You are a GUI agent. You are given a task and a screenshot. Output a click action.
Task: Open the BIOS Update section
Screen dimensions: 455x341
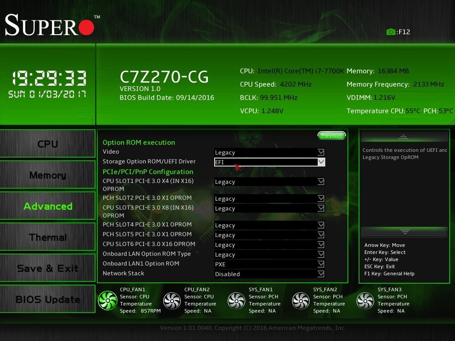[x=48, y=300]
